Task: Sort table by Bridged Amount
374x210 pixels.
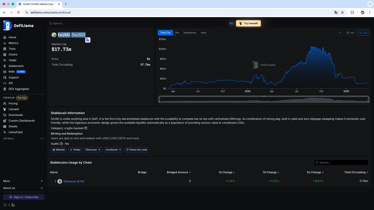Action: pos(179,172)
